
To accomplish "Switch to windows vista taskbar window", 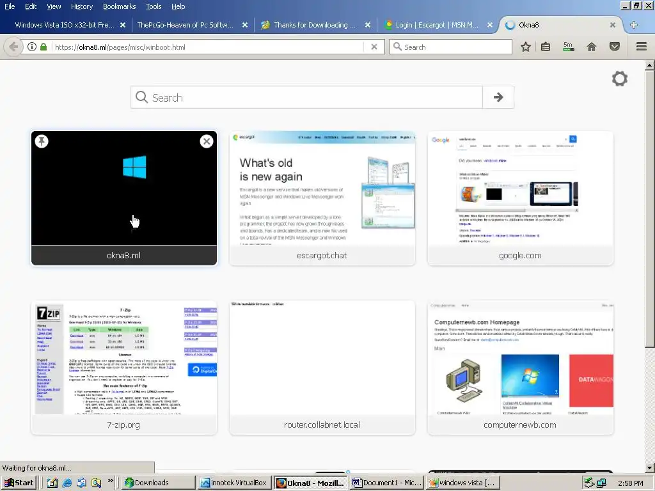I will coord(463,483).
